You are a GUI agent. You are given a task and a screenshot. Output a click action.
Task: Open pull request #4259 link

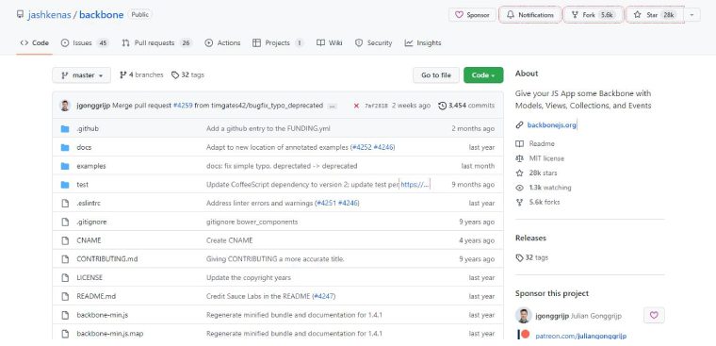(x=183, y=106)
